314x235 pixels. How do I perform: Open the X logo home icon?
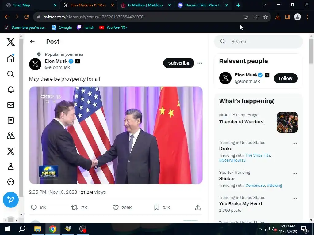[x=11, y=42]
